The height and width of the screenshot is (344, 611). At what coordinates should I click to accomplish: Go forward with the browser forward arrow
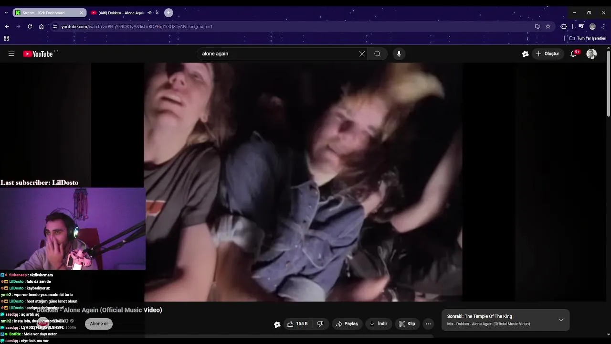[19, 26]
